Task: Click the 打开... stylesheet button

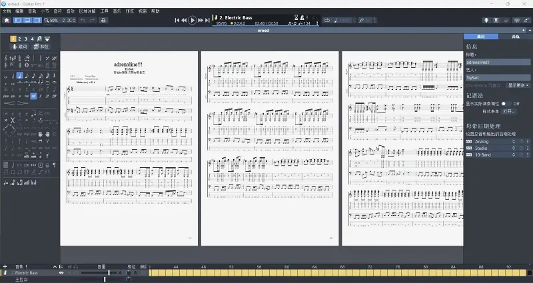Action: click(508, 111)
